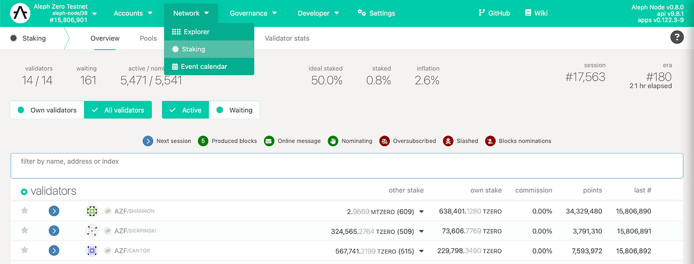Viewport: 694px width, 264px height.
Task: Switch to the Validator stats tab
Action: coord(287,38)
